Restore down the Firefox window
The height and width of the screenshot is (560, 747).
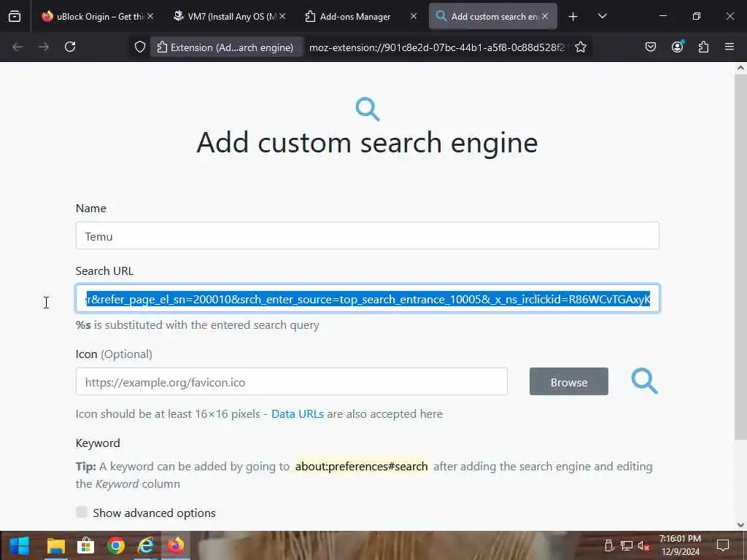697,16
